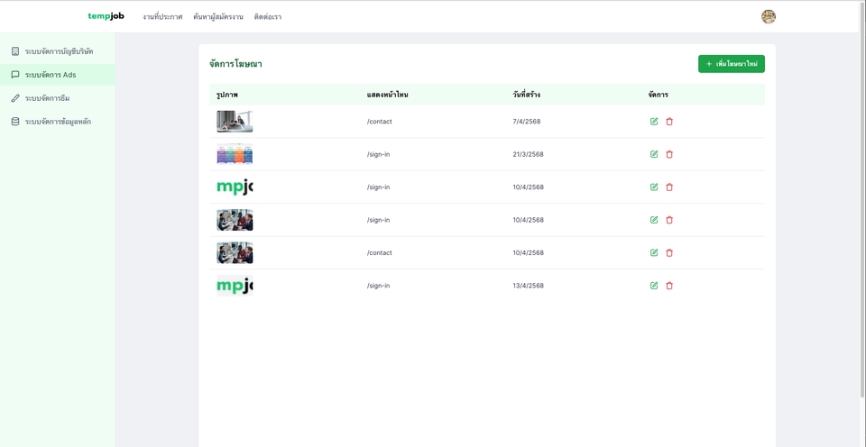The image size is (866, 447).
Task: Open ค้นหาผู้สมัครงาน in the top navigation
Action: [218, 17]
